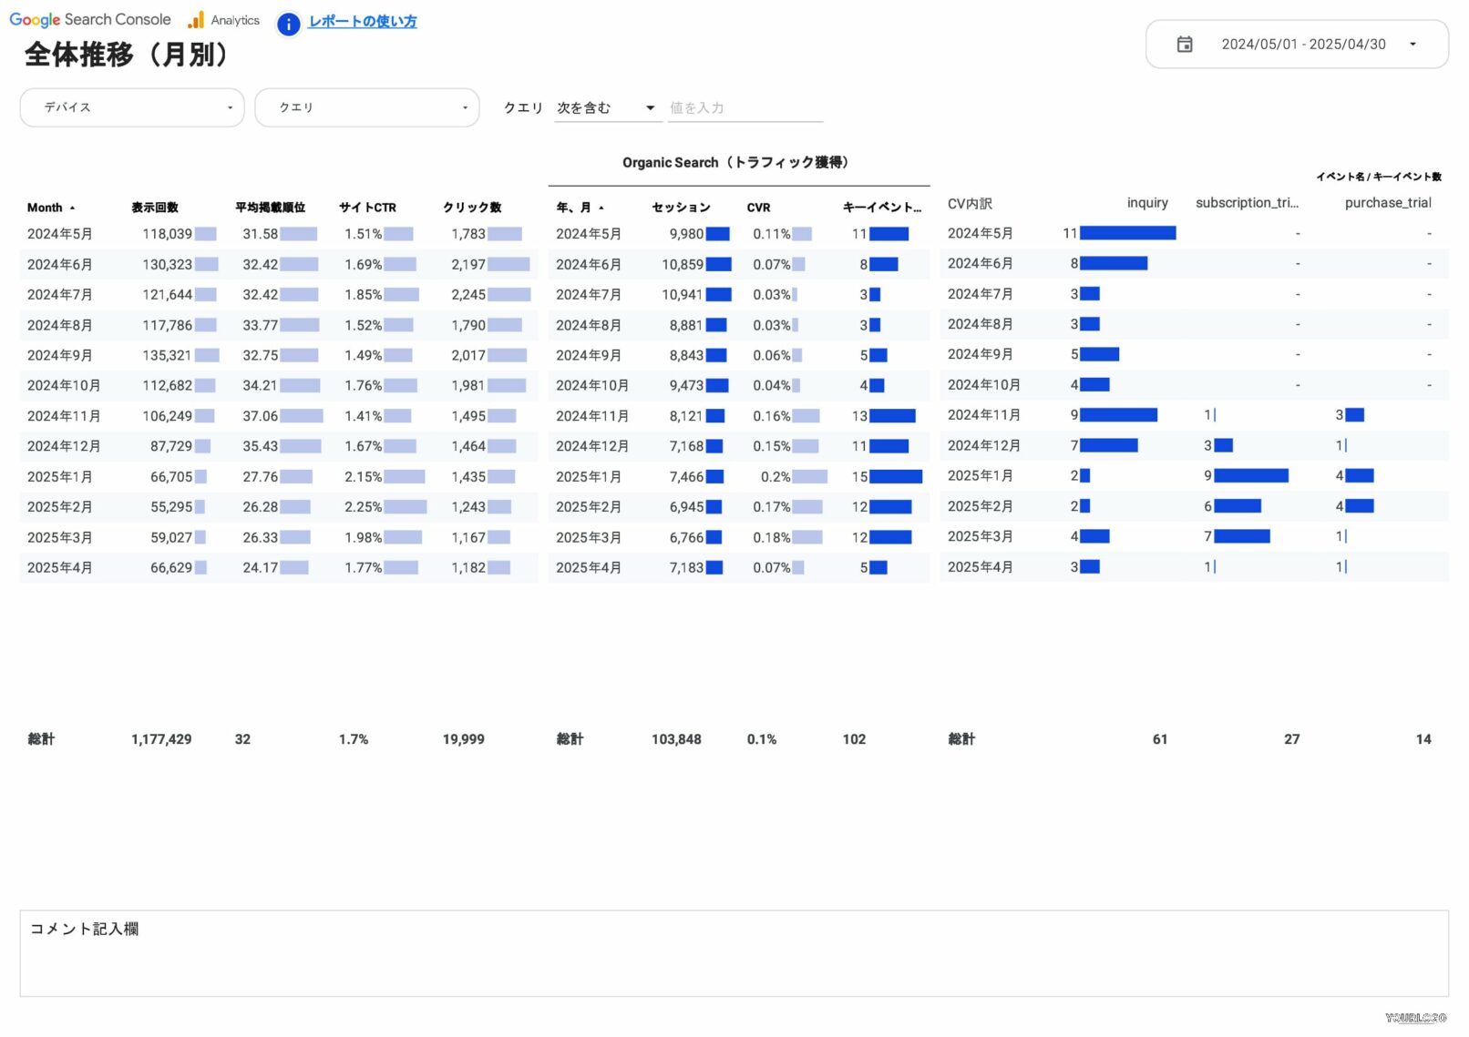Click the 値を入力 query input field

pos(745,108)
